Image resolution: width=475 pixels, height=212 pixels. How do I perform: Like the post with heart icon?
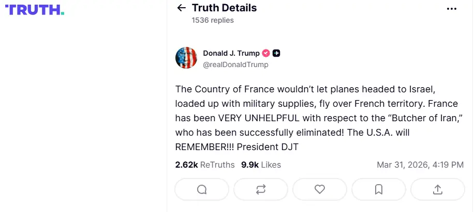320,189
